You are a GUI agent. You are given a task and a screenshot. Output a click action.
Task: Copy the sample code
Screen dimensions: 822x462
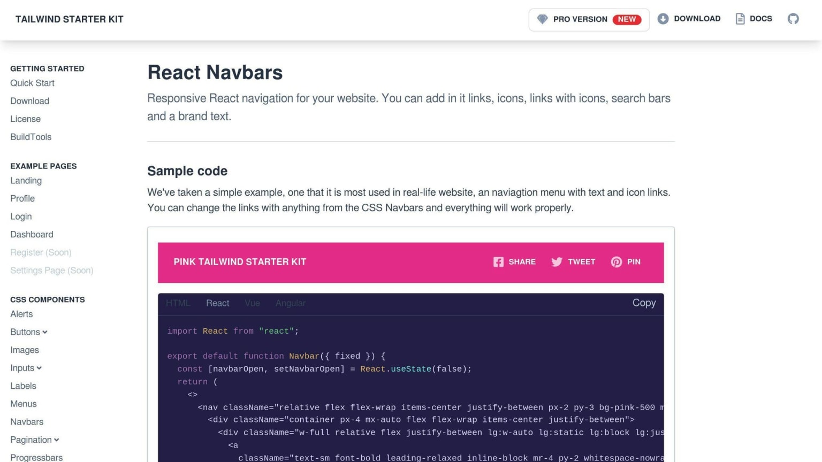click(x=644, y=303)
